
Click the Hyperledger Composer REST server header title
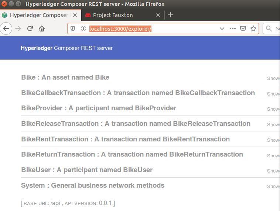tap(66, 48)
